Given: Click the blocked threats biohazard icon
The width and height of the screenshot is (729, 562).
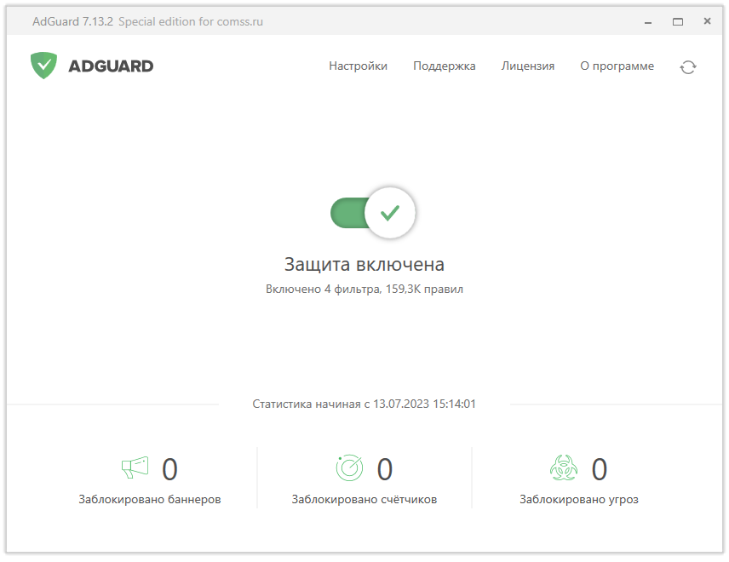Looking at the screenshot, I should pos(564,467).
